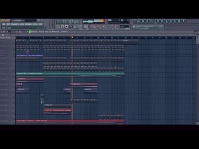Click the Track 16 label

click(x=4, y=111)
